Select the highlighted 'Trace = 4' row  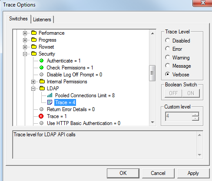(65, 102)
